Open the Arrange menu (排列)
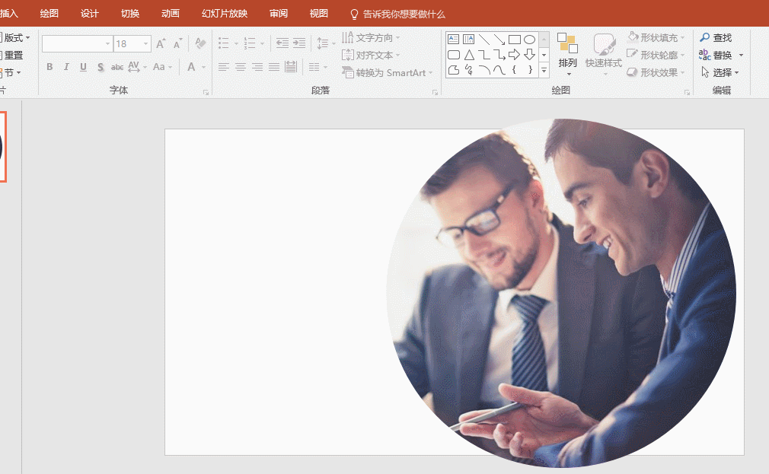Viewport: 769px width, 474px height. 567,55
